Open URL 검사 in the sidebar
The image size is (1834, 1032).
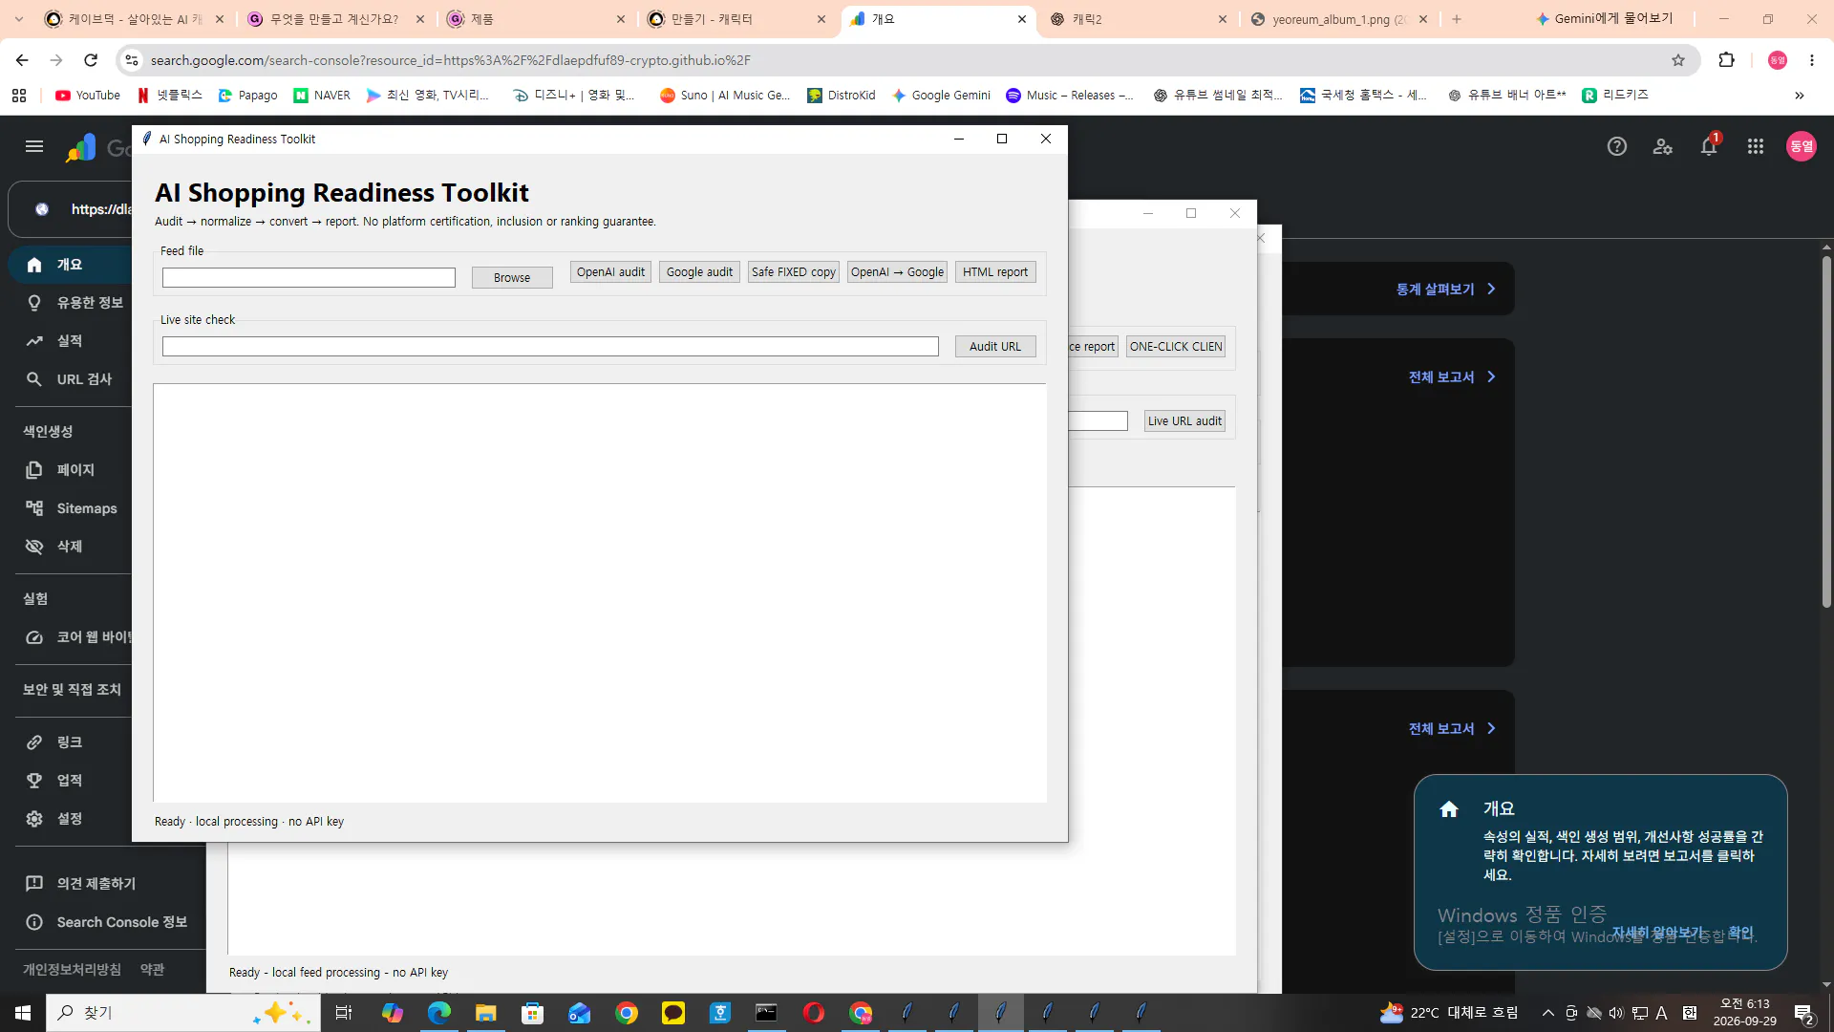[x=72, y=379]
